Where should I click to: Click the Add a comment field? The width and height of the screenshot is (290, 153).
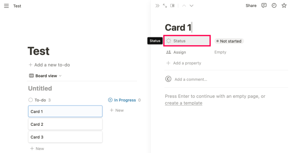pos(191,79)
